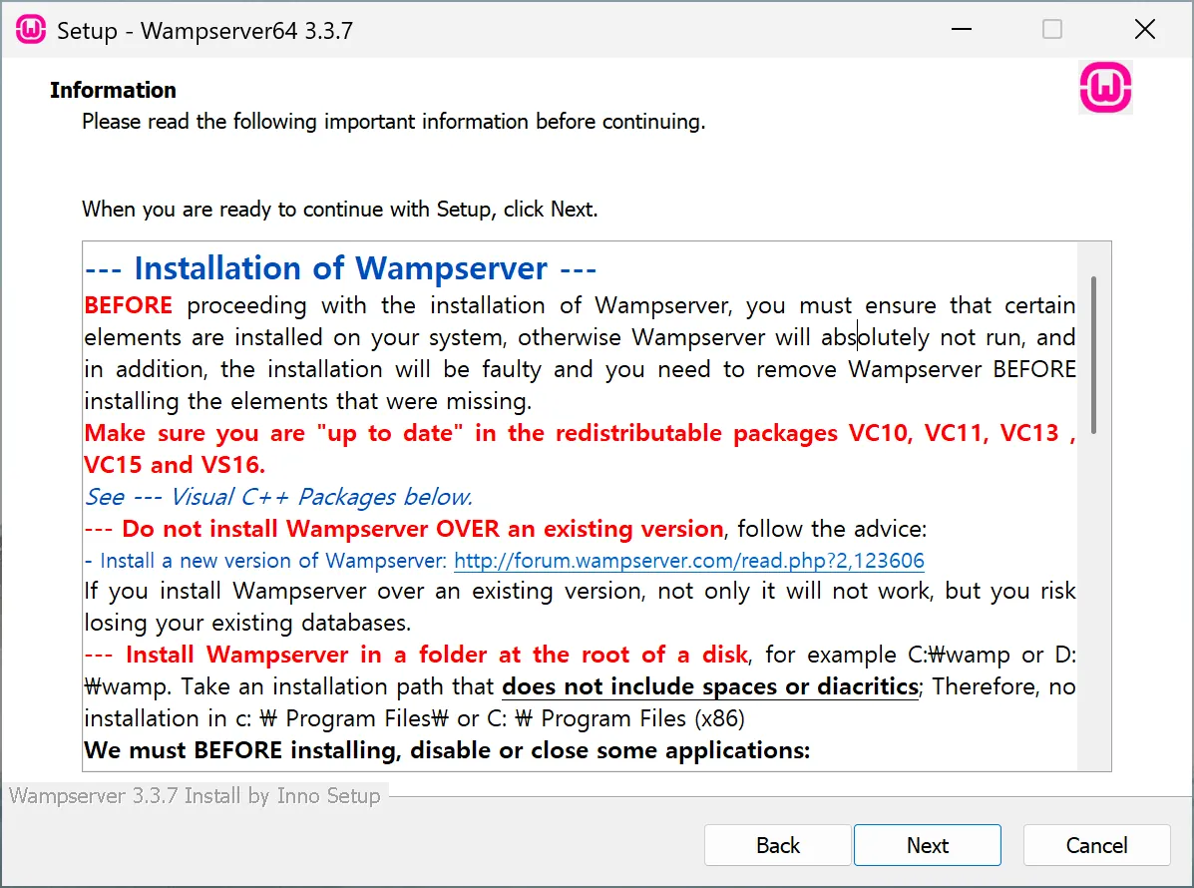Click the "We must BEFORE installing" bold line
Image resolution: width=1194 pixels, height=888 pixels.
tap(446, 750)
